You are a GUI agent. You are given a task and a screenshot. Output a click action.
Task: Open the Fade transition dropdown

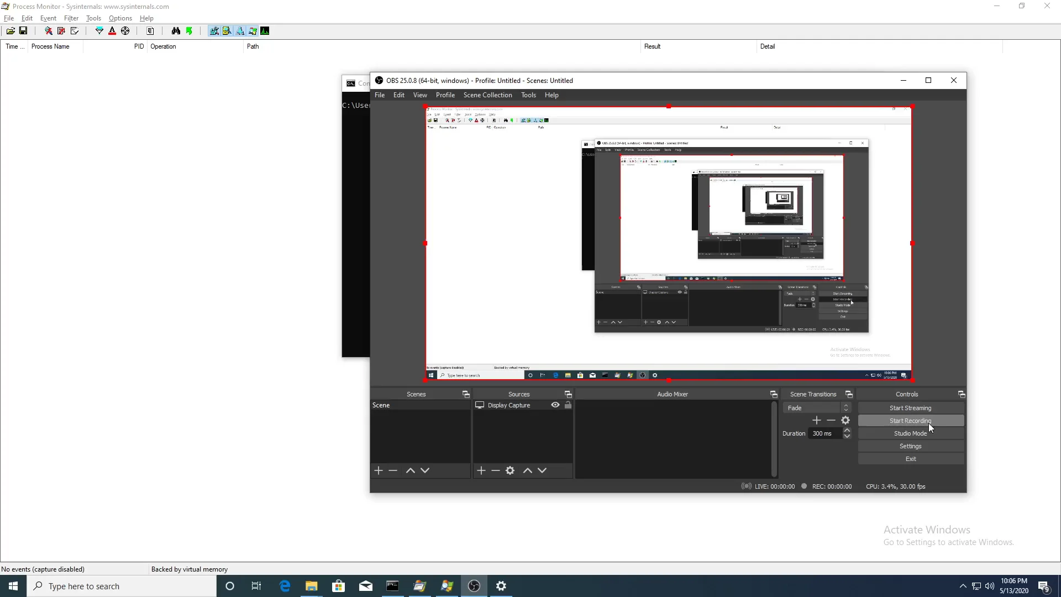816,408
